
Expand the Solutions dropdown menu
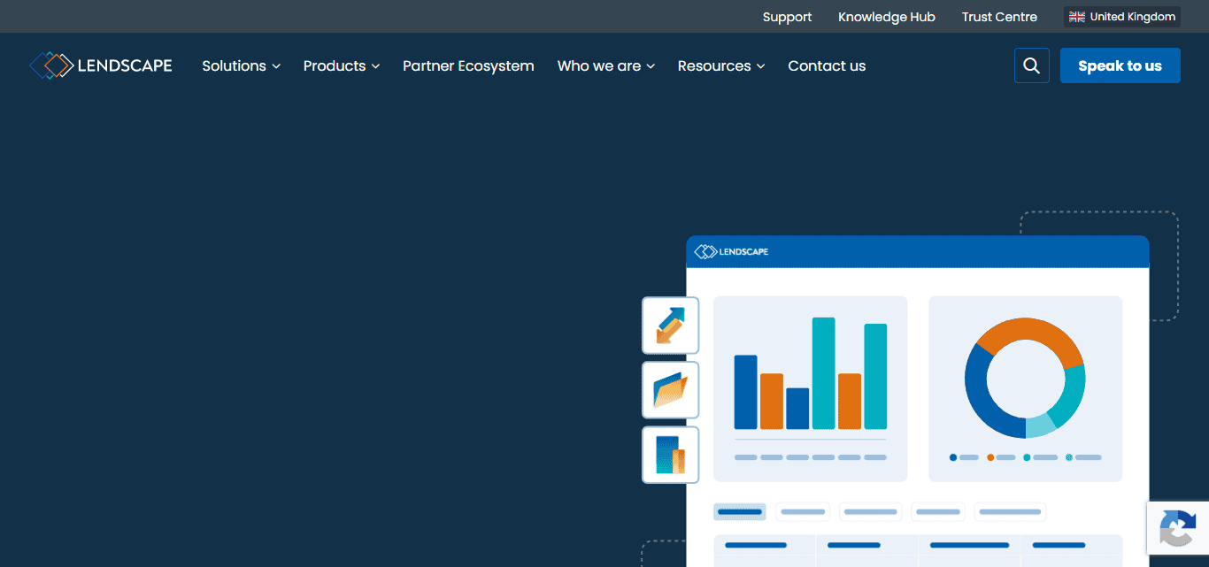241,65
